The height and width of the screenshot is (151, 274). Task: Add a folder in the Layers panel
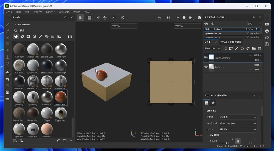(254, 48)
